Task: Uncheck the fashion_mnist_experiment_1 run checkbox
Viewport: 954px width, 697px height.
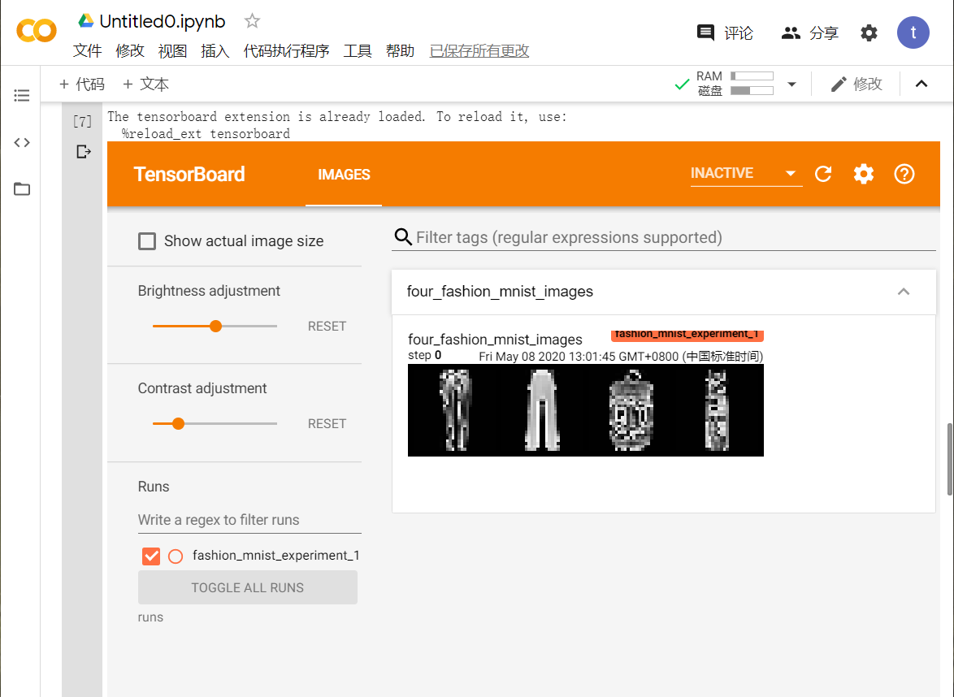Action: click(x=151, y=556)
